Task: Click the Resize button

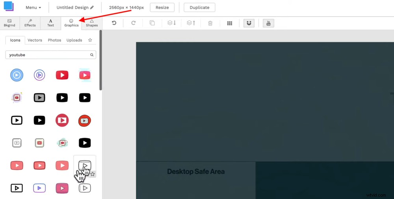Action: coord(162,7)
